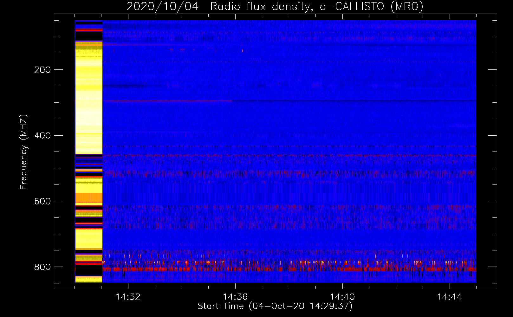This screenshot has height=317, width=513.
Task: Click the 800 frequency tick label
Action: tap(42, 267)
